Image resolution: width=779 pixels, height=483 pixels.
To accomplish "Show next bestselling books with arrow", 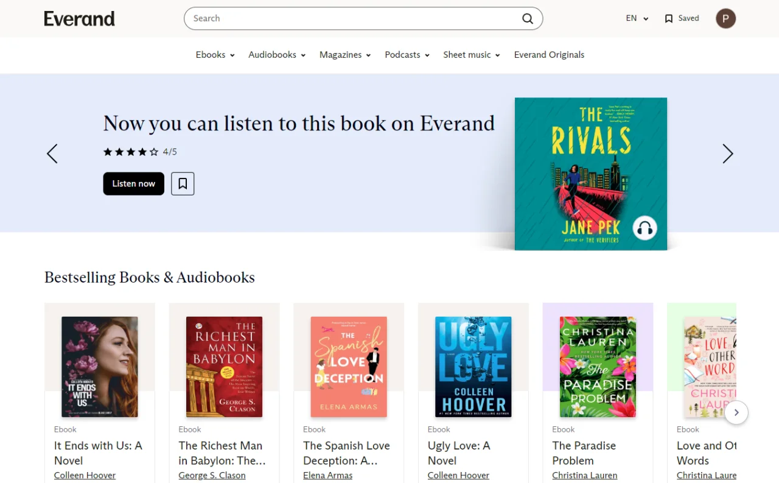I will [736, 412].
